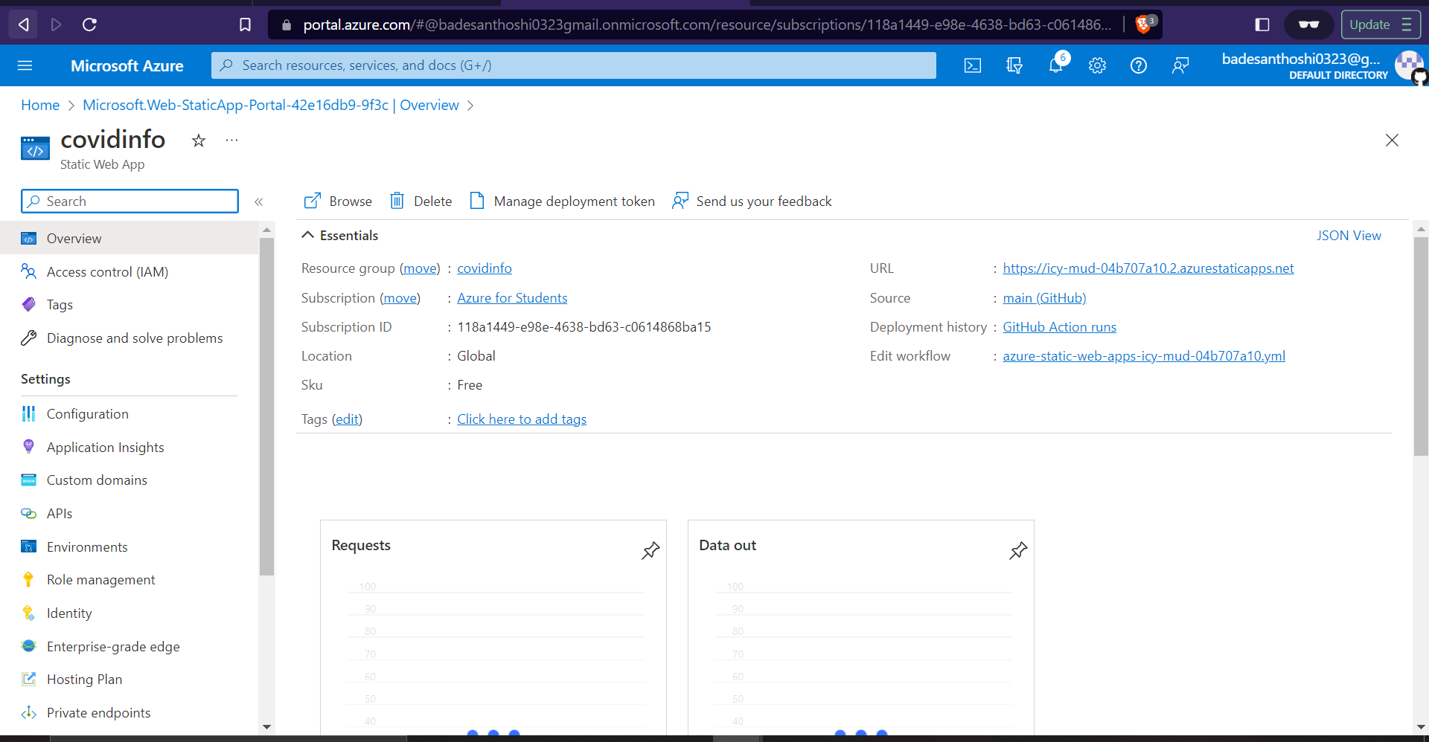Open the help and support icon

(x=1138, y=65)
